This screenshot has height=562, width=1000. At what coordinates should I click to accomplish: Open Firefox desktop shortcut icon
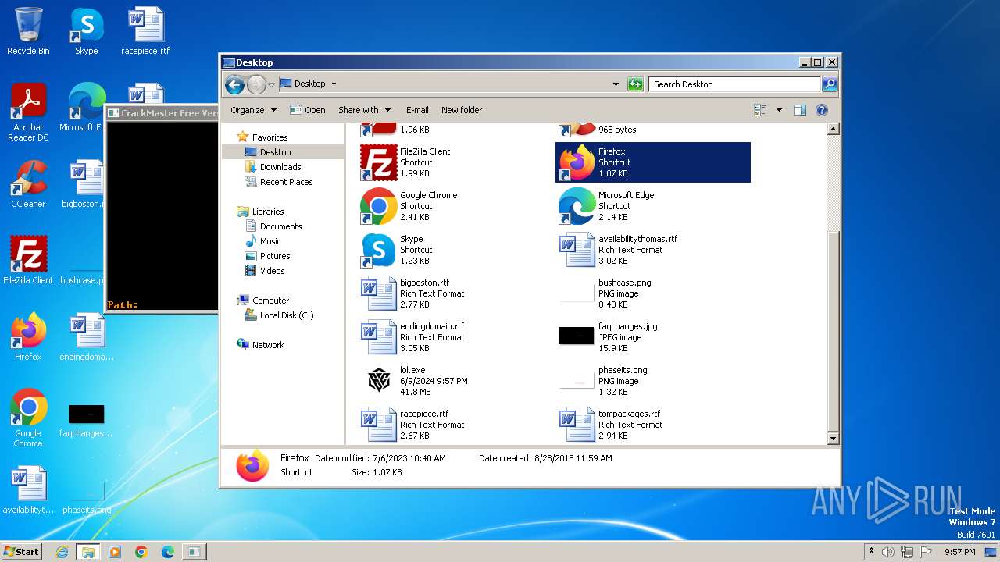pos(28,336)
